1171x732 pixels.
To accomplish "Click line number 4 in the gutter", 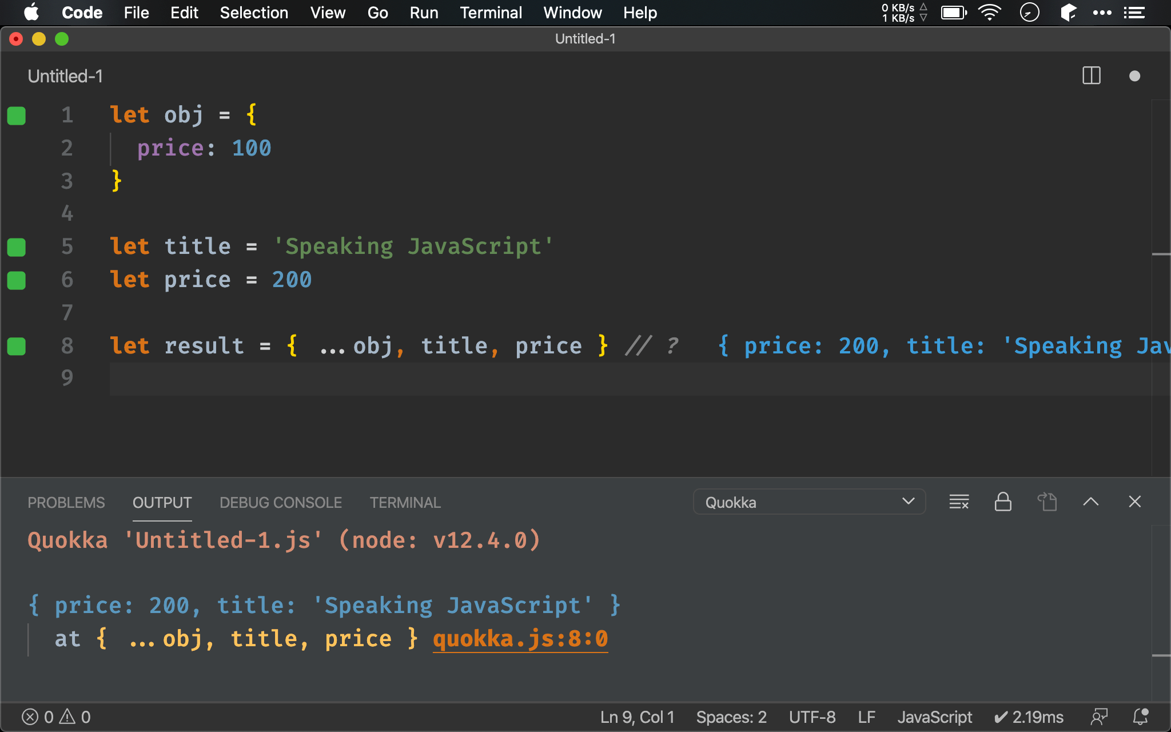I will (x=67, y=214).
